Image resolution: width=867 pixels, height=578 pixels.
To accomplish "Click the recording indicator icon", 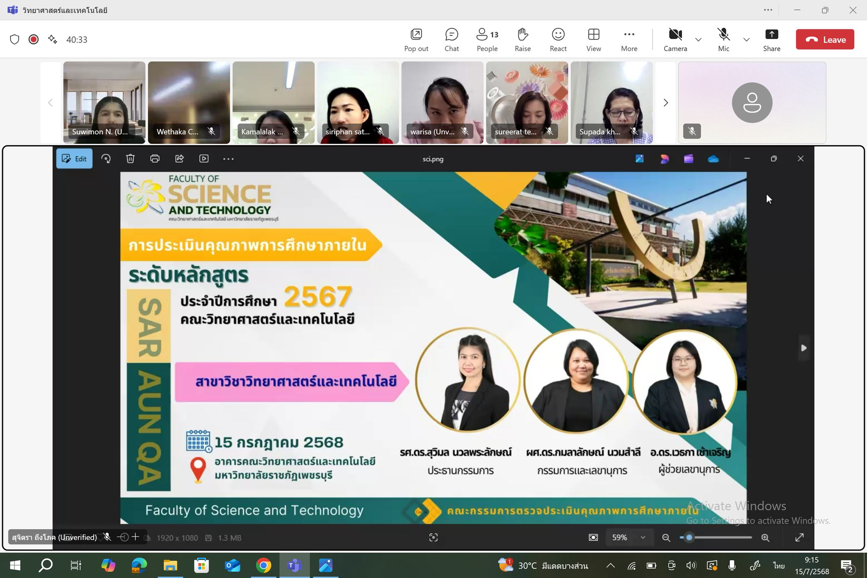I will click(33, 39).
